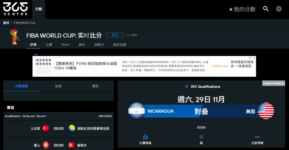Open the settings gear icon
This screenshot has width=289, height=150.
279,9
